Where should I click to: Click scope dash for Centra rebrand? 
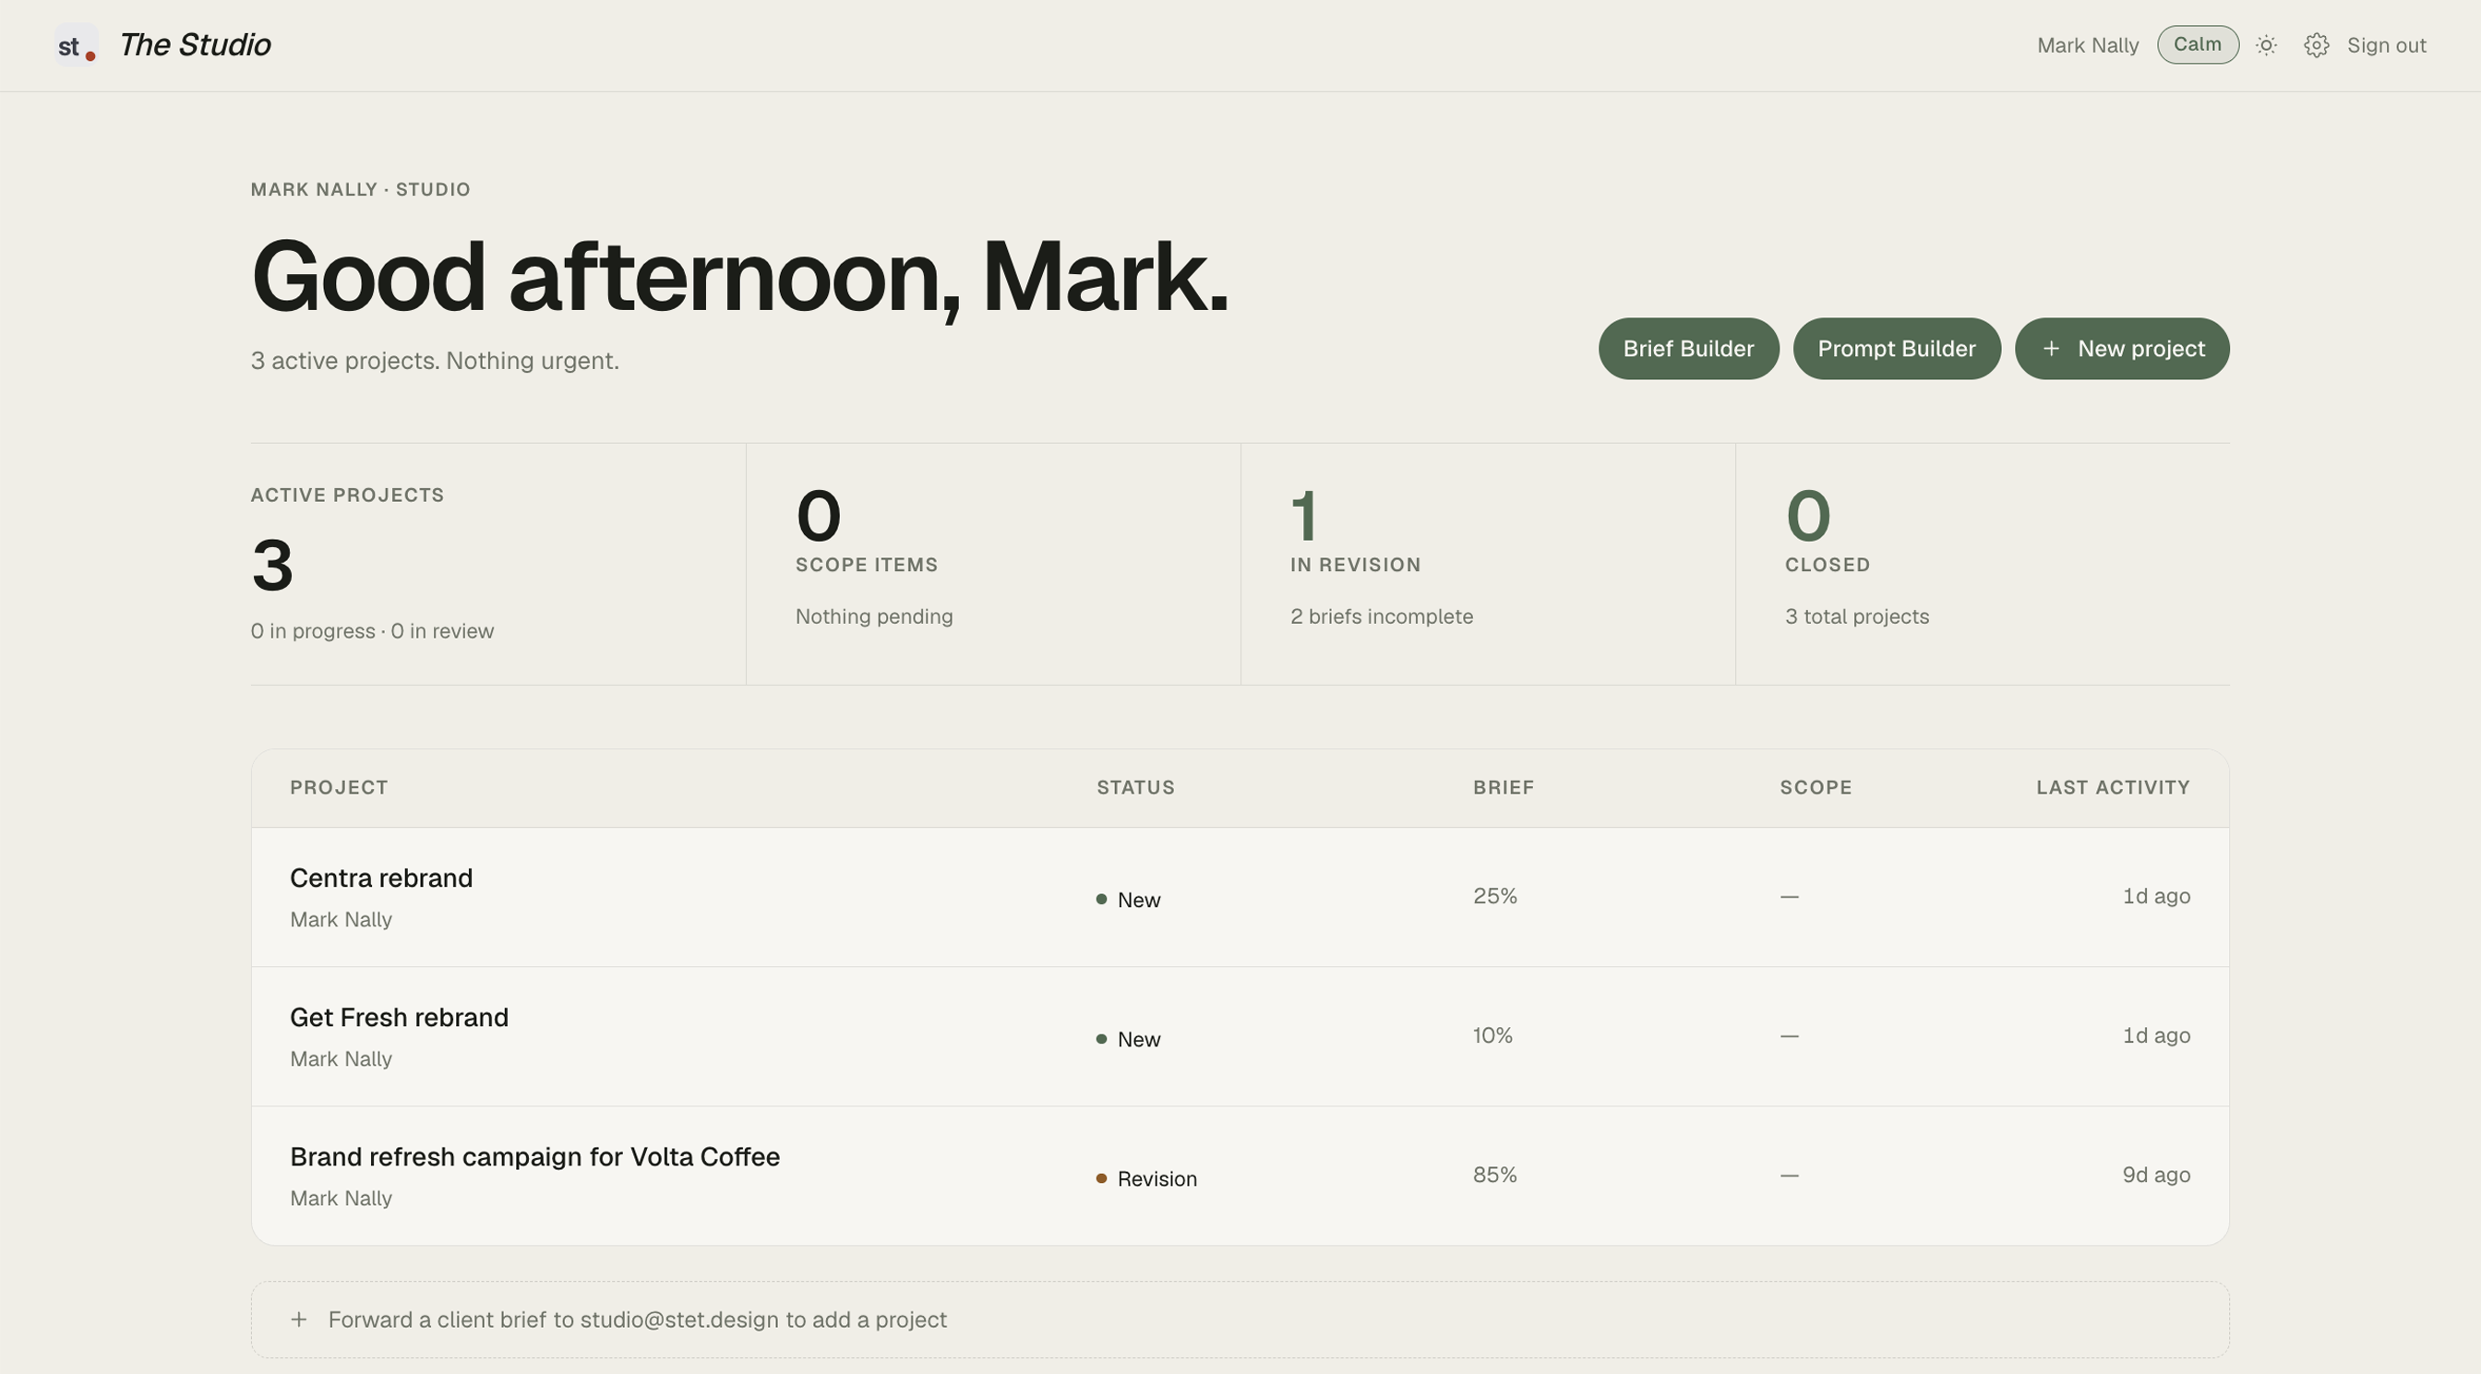point(1790,896)
